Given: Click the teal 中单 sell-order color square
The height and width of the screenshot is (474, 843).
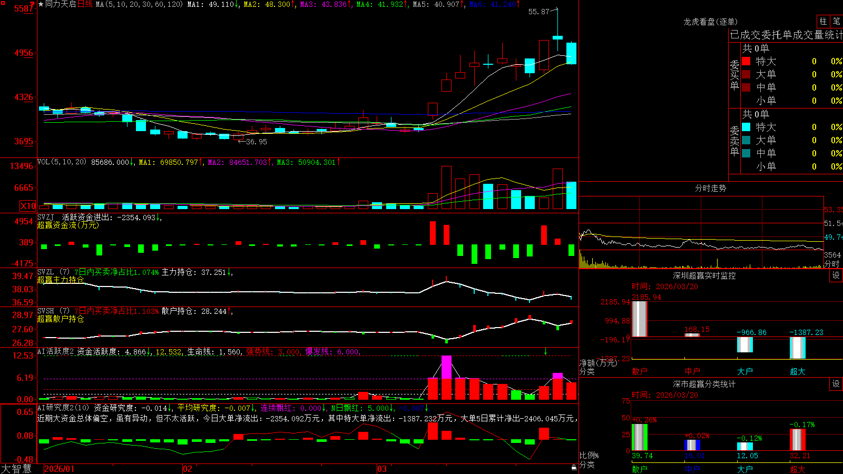Looking at the screenshot, I should pyautogui.click(x=746, y=153).
